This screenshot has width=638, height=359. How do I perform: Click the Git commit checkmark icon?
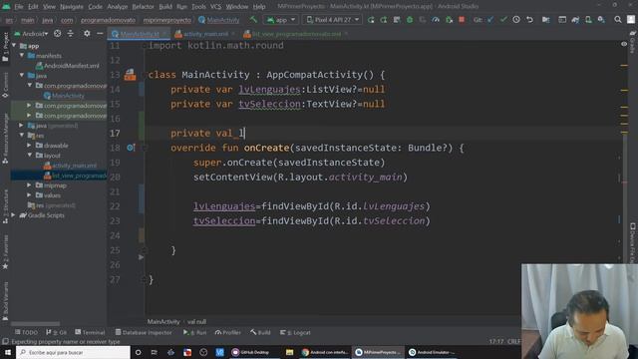coord(503,20)
